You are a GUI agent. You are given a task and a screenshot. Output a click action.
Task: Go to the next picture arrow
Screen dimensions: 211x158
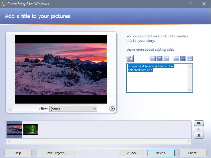(x=112, y=109)
